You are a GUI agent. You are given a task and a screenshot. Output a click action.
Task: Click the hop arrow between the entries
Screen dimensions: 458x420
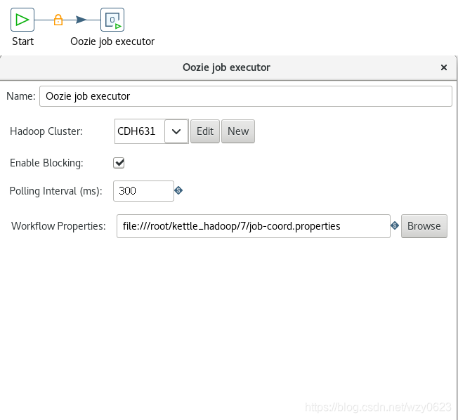pyautogui.click(x=81, y=20)
